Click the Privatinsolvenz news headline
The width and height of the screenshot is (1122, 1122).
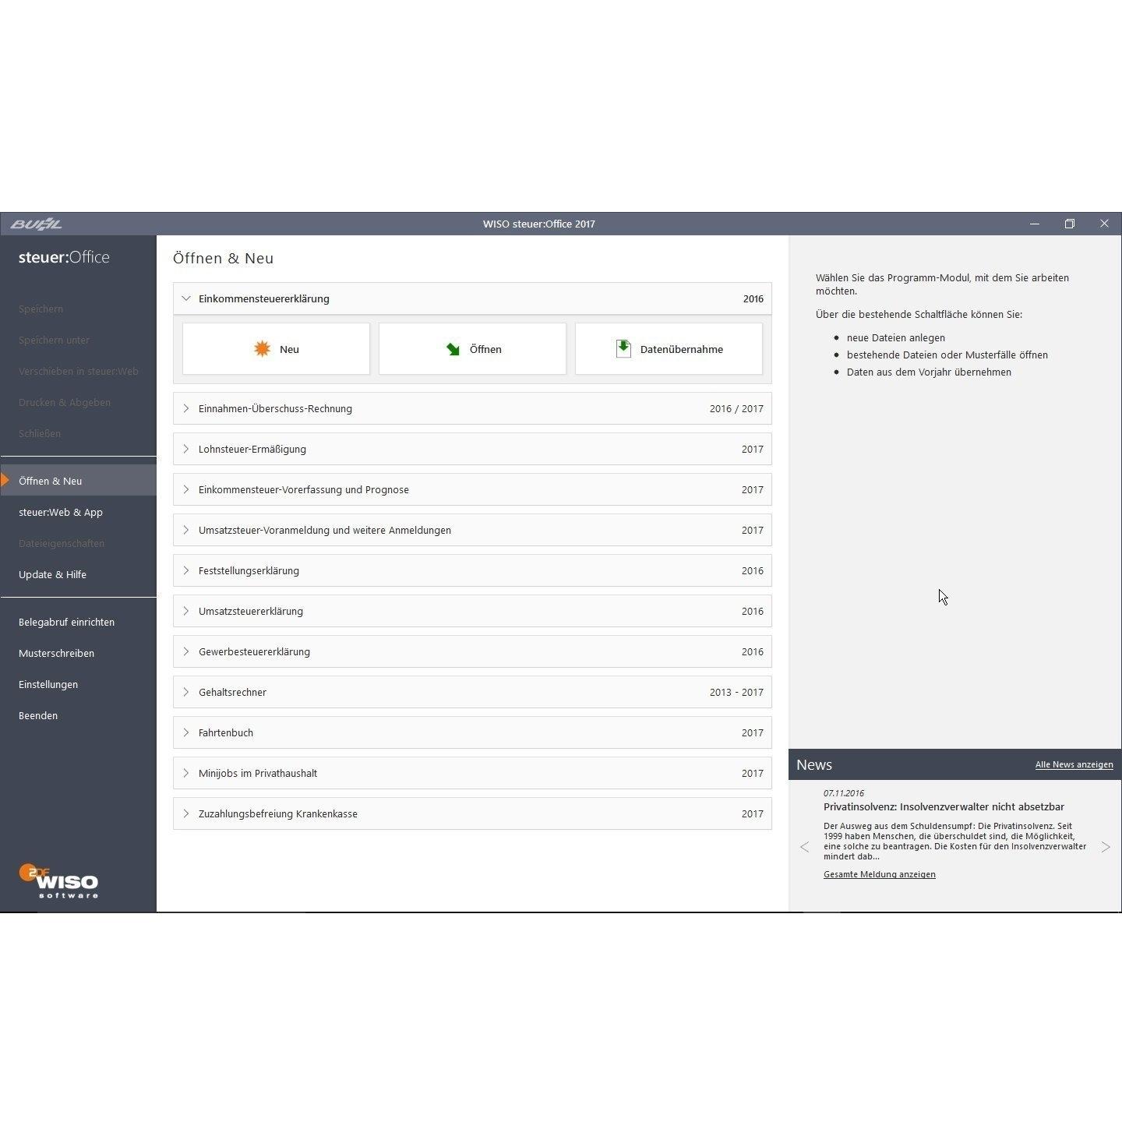(944, 807)
